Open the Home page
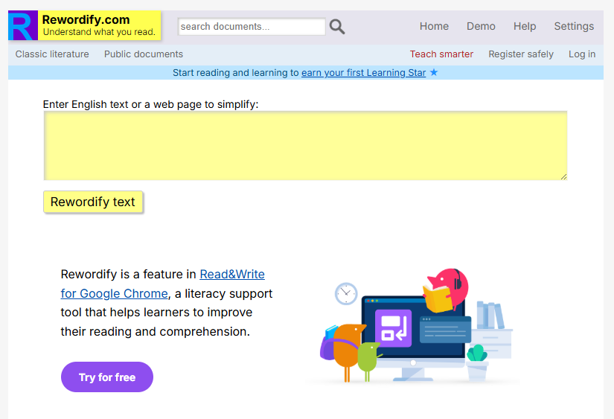Screen dimensions: 614x419 coord(434,26)
